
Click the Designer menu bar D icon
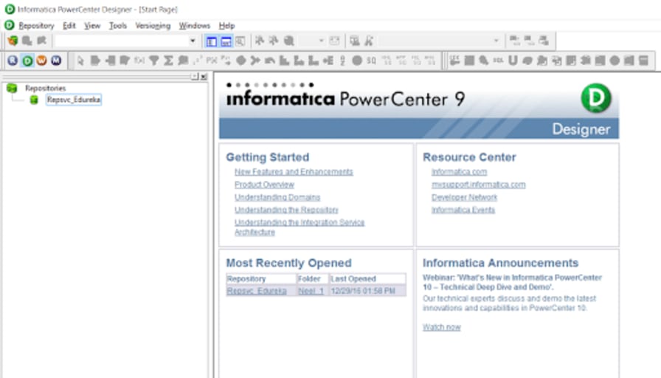(10, 25)
